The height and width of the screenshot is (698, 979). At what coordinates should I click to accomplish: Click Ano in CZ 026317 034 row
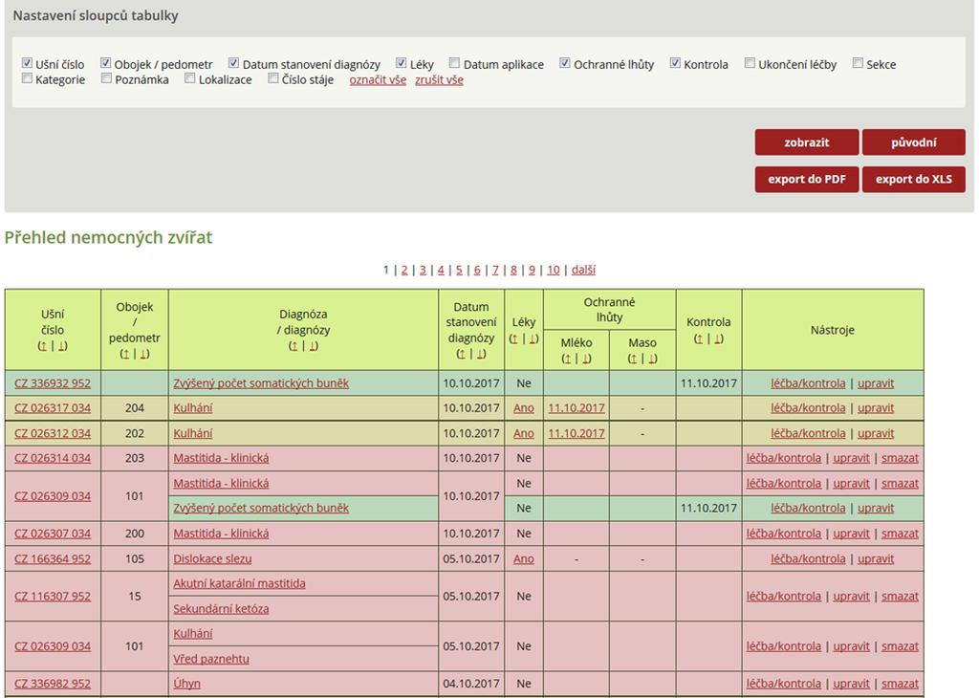[x=523, y=408]
